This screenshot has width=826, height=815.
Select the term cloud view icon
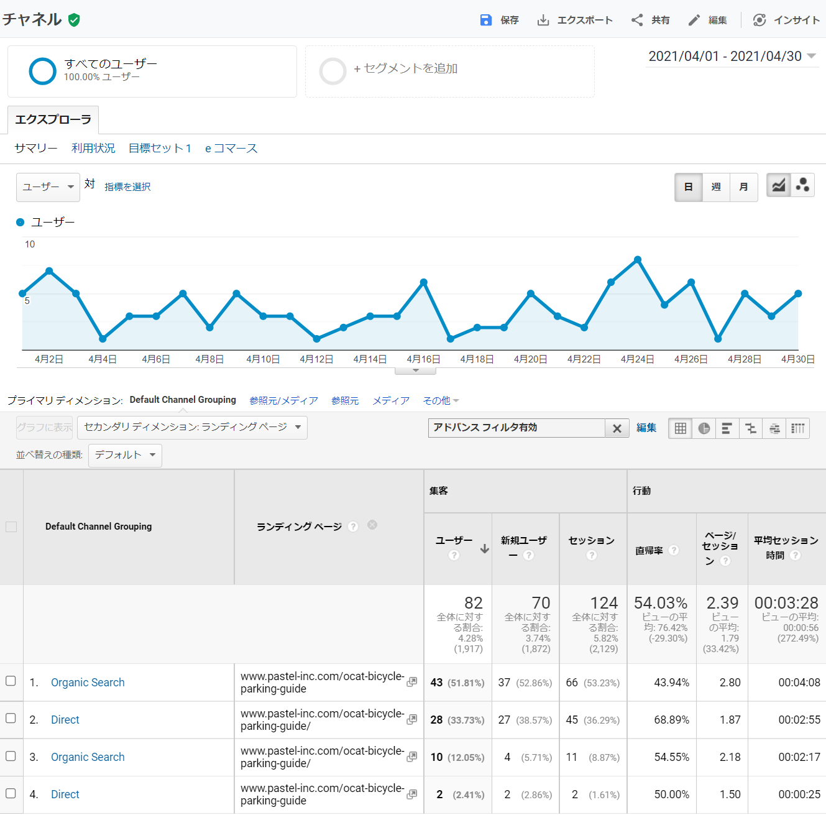click(x=774, y=428)
